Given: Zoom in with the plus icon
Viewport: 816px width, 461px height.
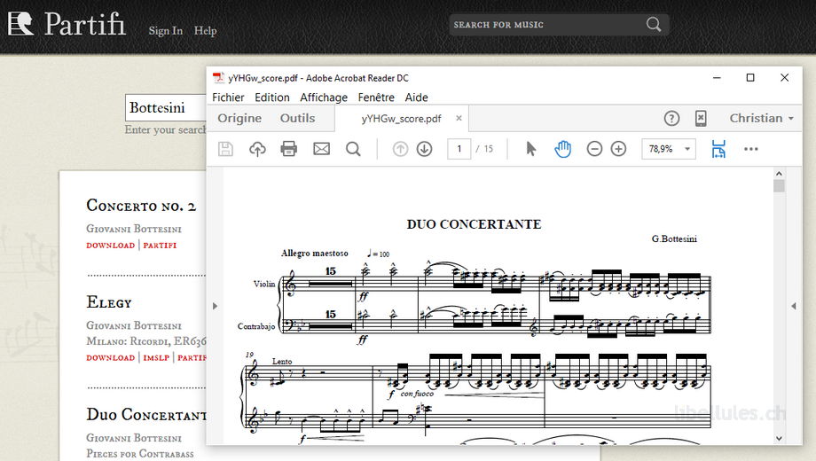Looking at the screenshot, I should pos(618,149).
